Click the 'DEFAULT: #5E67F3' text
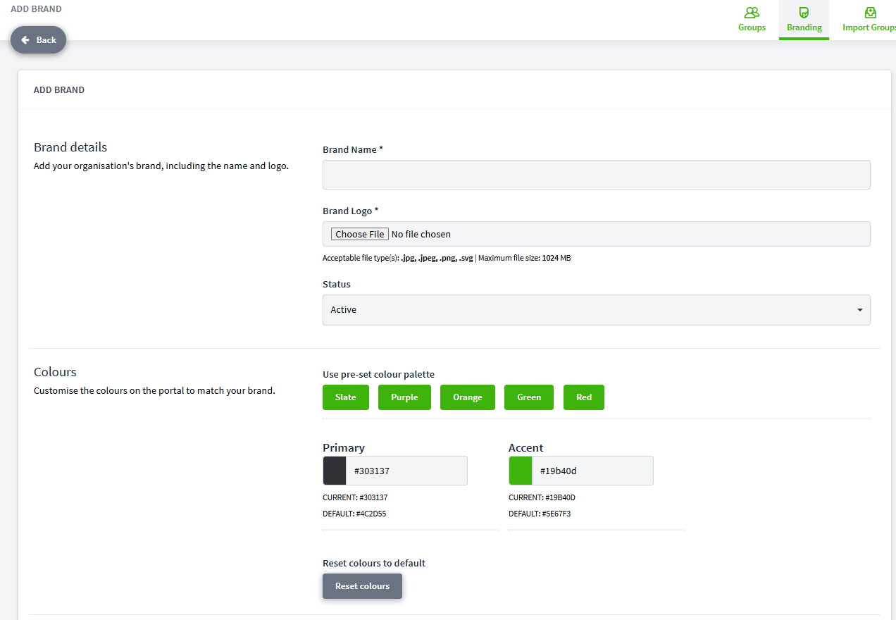 [x=540, y=514]
